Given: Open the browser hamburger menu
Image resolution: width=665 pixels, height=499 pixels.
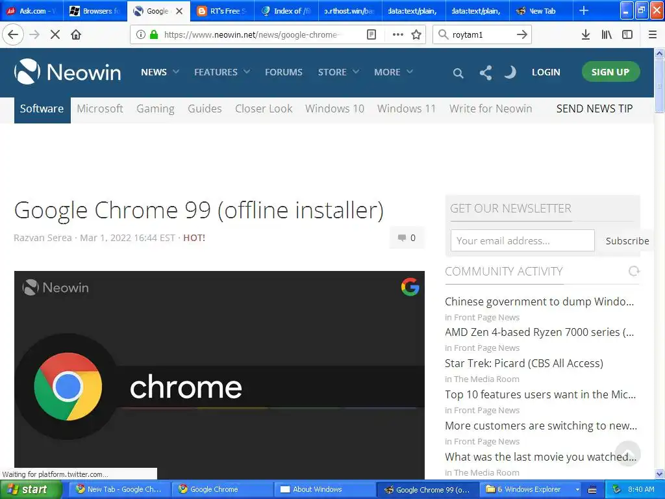Looking at the screenshot, I should click(x=653, y=34).
